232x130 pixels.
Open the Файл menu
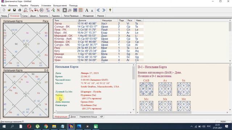pyautogui.click(x=4, y=5)
